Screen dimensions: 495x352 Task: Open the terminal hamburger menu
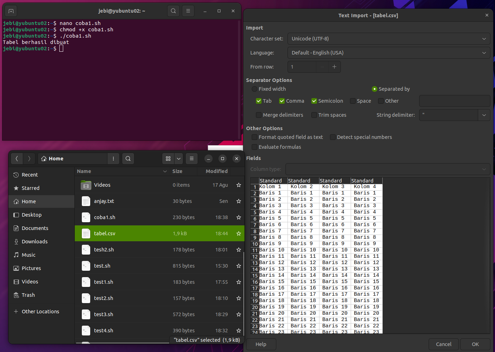coord(188,11)
